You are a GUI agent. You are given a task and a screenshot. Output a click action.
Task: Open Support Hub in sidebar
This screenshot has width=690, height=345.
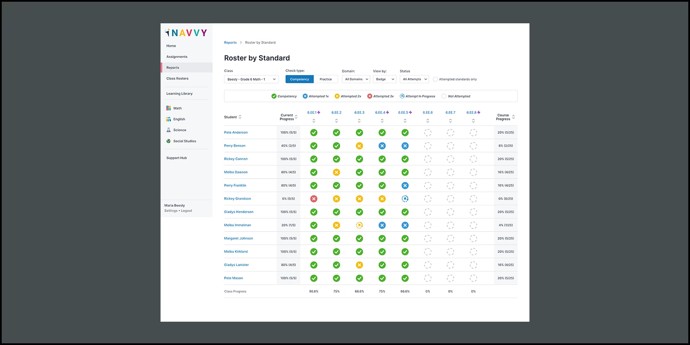176,158
